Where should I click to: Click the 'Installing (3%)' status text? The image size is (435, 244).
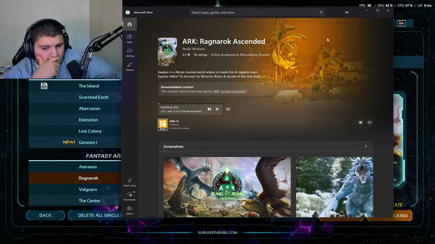click(170, 107)
